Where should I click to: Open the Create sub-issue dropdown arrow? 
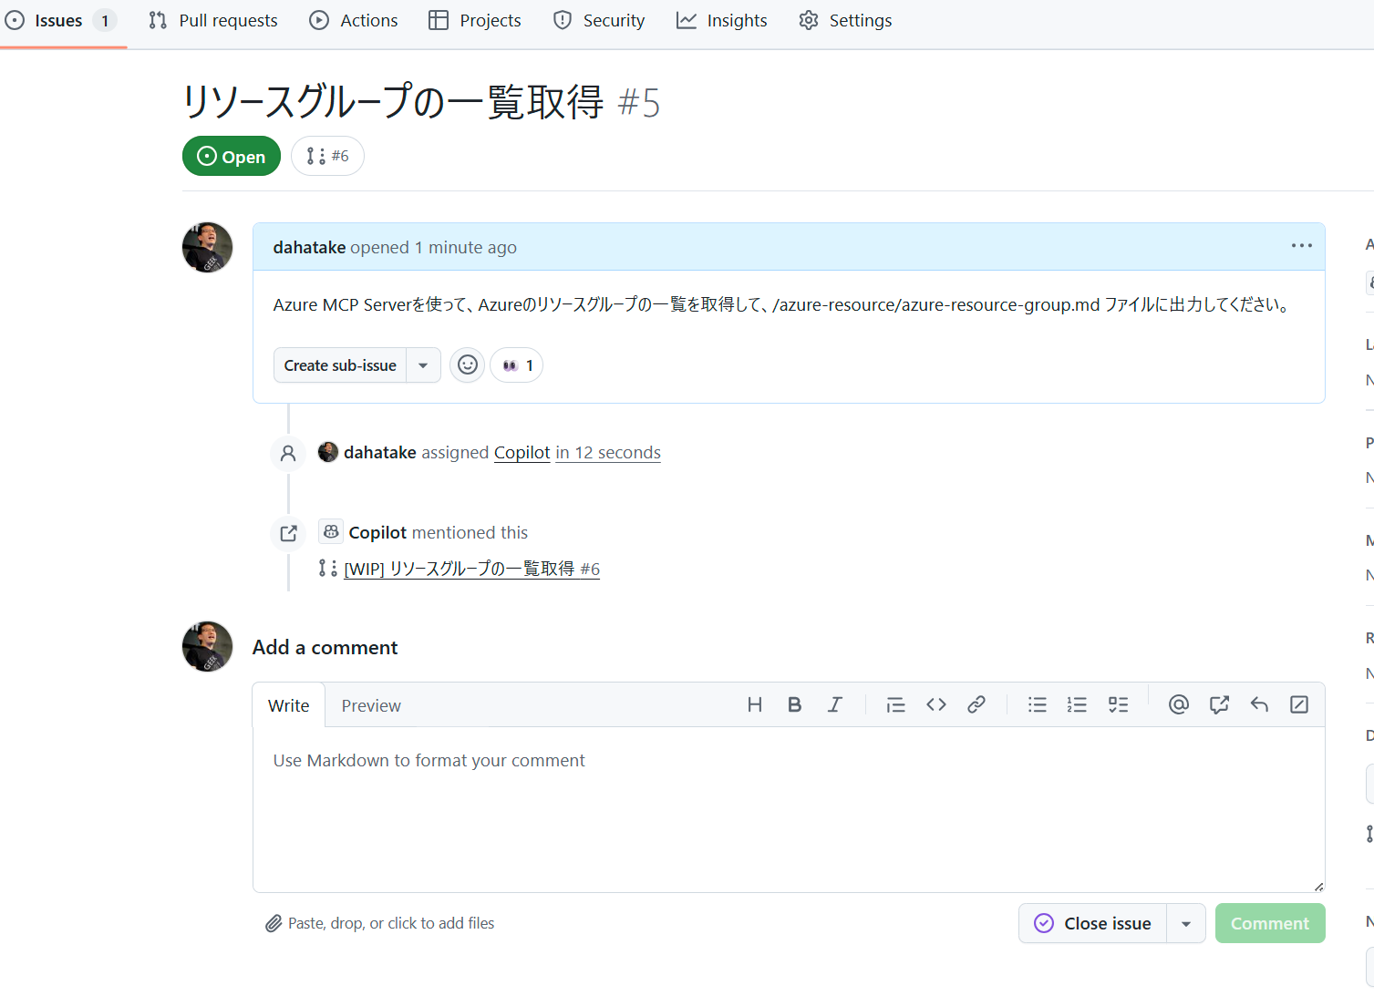click(x=423, y=365)
